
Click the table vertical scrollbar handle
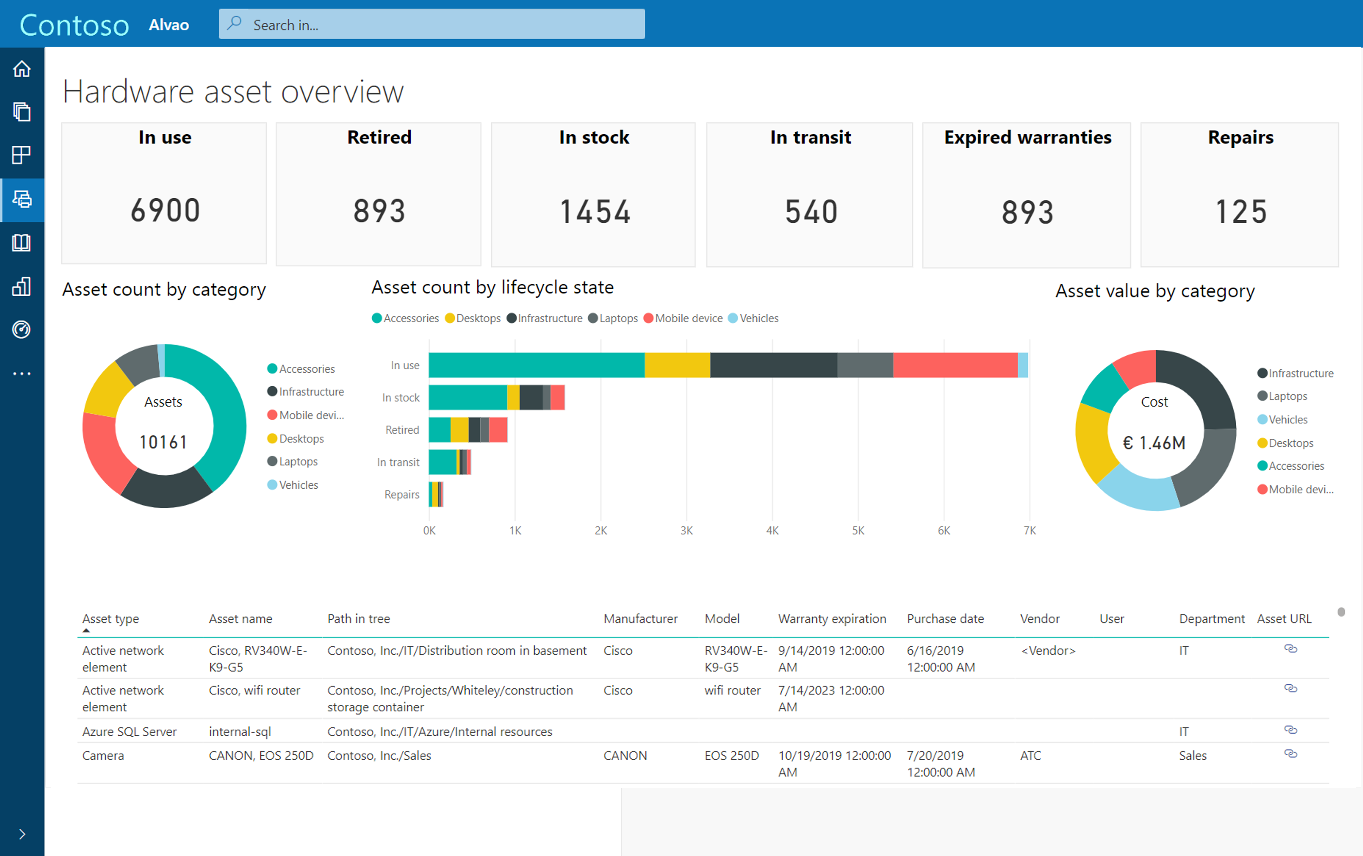click(x=1341, y=612)
